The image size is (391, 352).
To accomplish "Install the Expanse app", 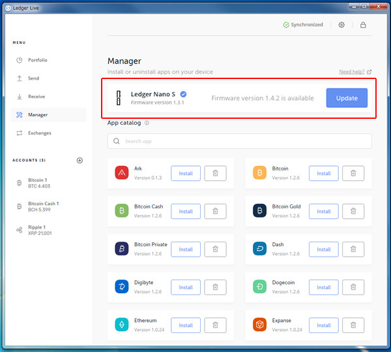I will coord(324,325).
